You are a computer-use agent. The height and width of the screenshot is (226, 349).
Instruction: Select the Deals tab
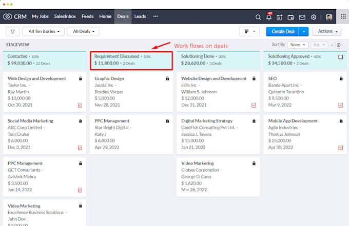123,16
